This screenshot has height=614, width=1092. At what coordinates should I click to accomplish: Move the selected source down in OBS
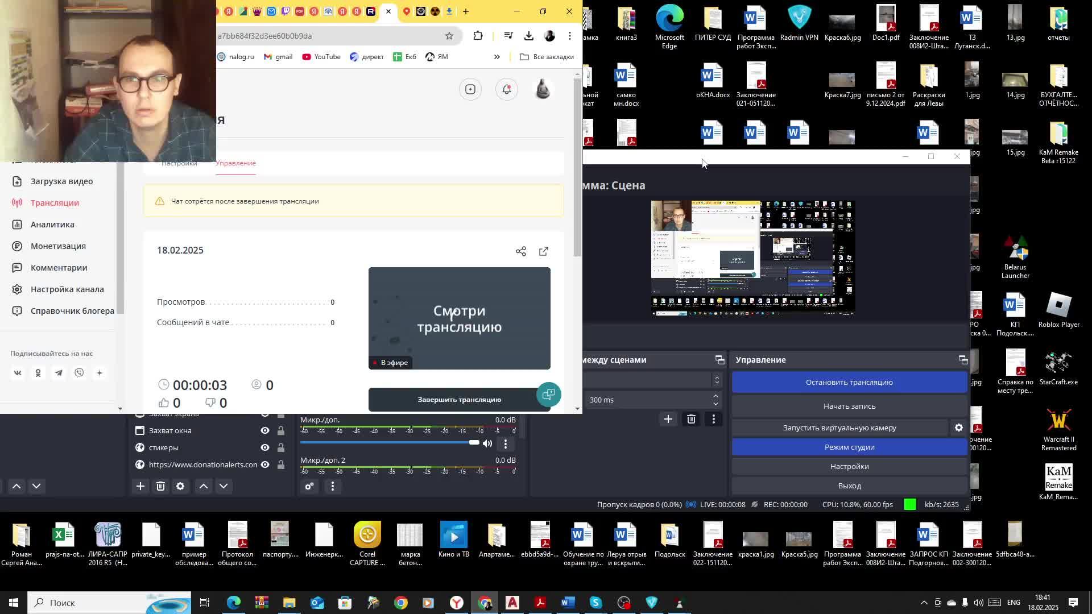[x=224, y=486]
